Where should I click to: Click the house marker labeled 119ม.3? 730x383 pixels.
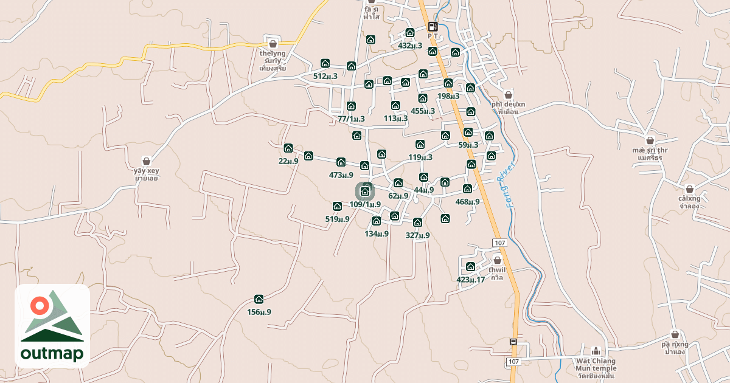tap(420, 144)
